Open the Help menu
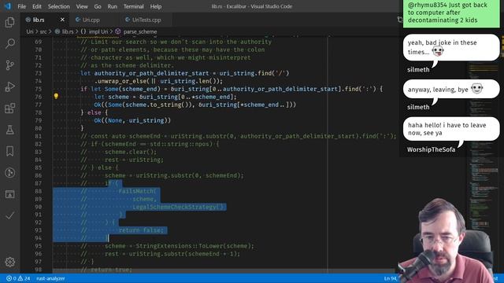 pos(156,6)
